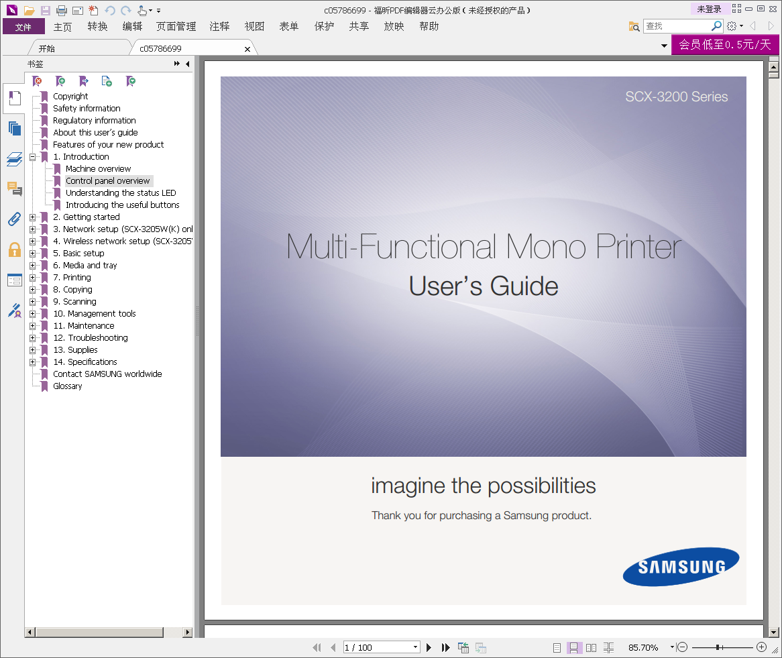Image resolution: width=782 pixels, height=658 pixels.
Task: Click the document-with-plus bookmark toolbar icon
Action: click(107, 80)
